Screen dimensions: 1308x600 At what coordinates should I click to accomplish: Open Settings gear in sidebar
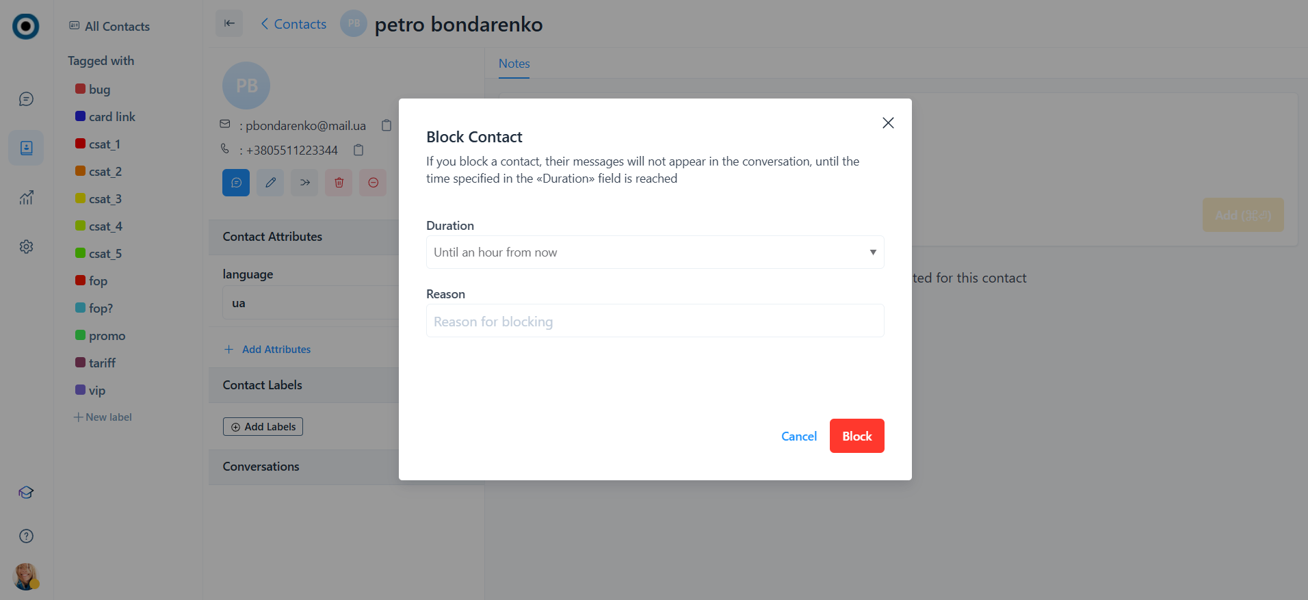pos(26,246)
